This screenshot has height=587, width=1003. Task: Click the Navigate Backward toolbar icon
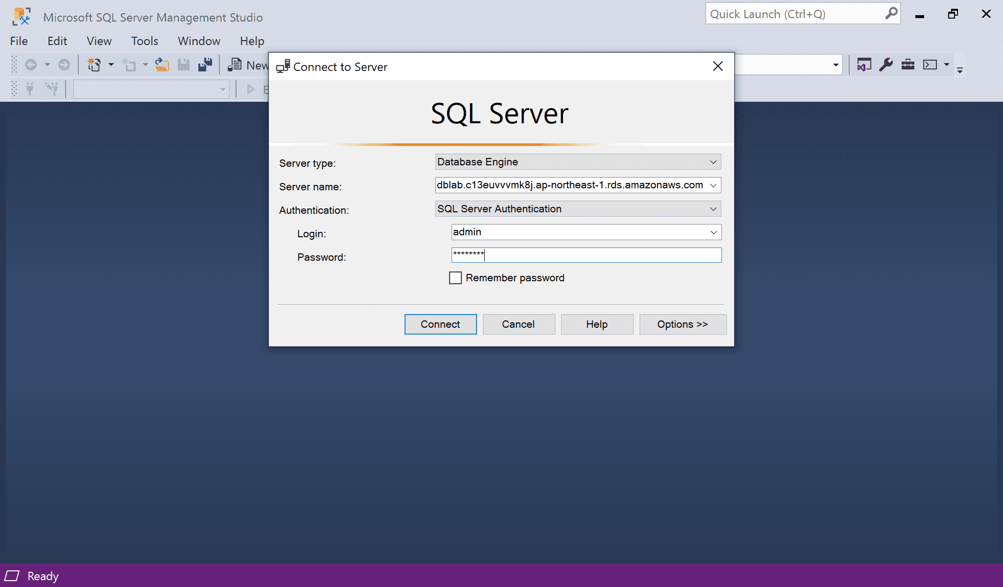pos(31,65)
